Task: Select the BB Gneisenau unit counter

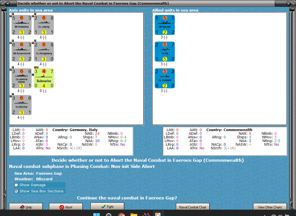Action: [x=21, y=25]
